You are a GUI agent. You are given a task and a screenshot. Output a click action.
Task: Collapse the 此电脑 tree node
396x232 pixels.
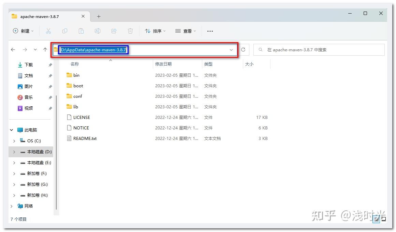[12, 130]
